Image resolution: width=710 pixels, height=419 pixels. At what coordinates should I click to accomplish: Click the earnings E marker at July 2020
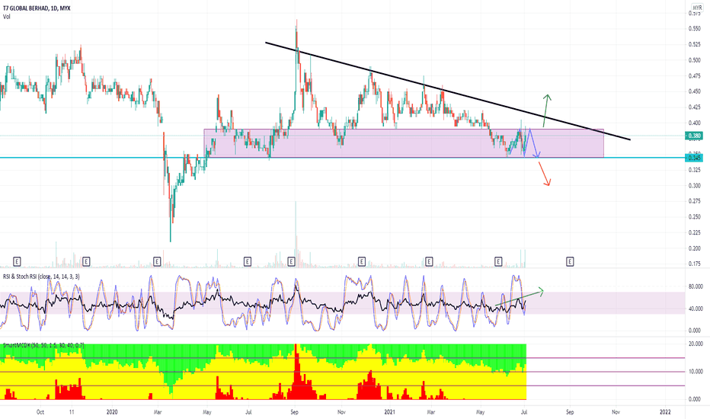pos(248,261)
